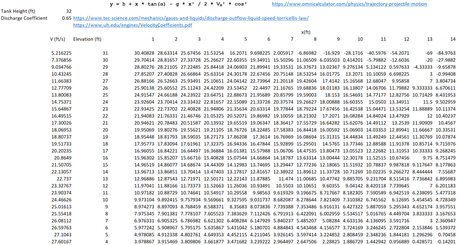Click the 'Elevation (ft)' column header
459x245 pixels.
tap(87, 39)
